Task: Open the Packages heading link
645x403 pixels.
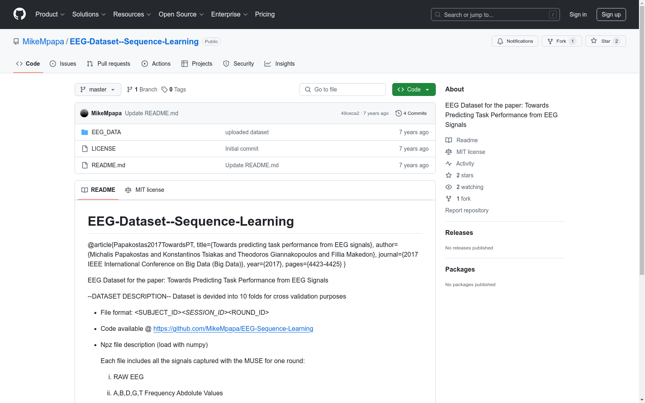Action: point(460,269)
